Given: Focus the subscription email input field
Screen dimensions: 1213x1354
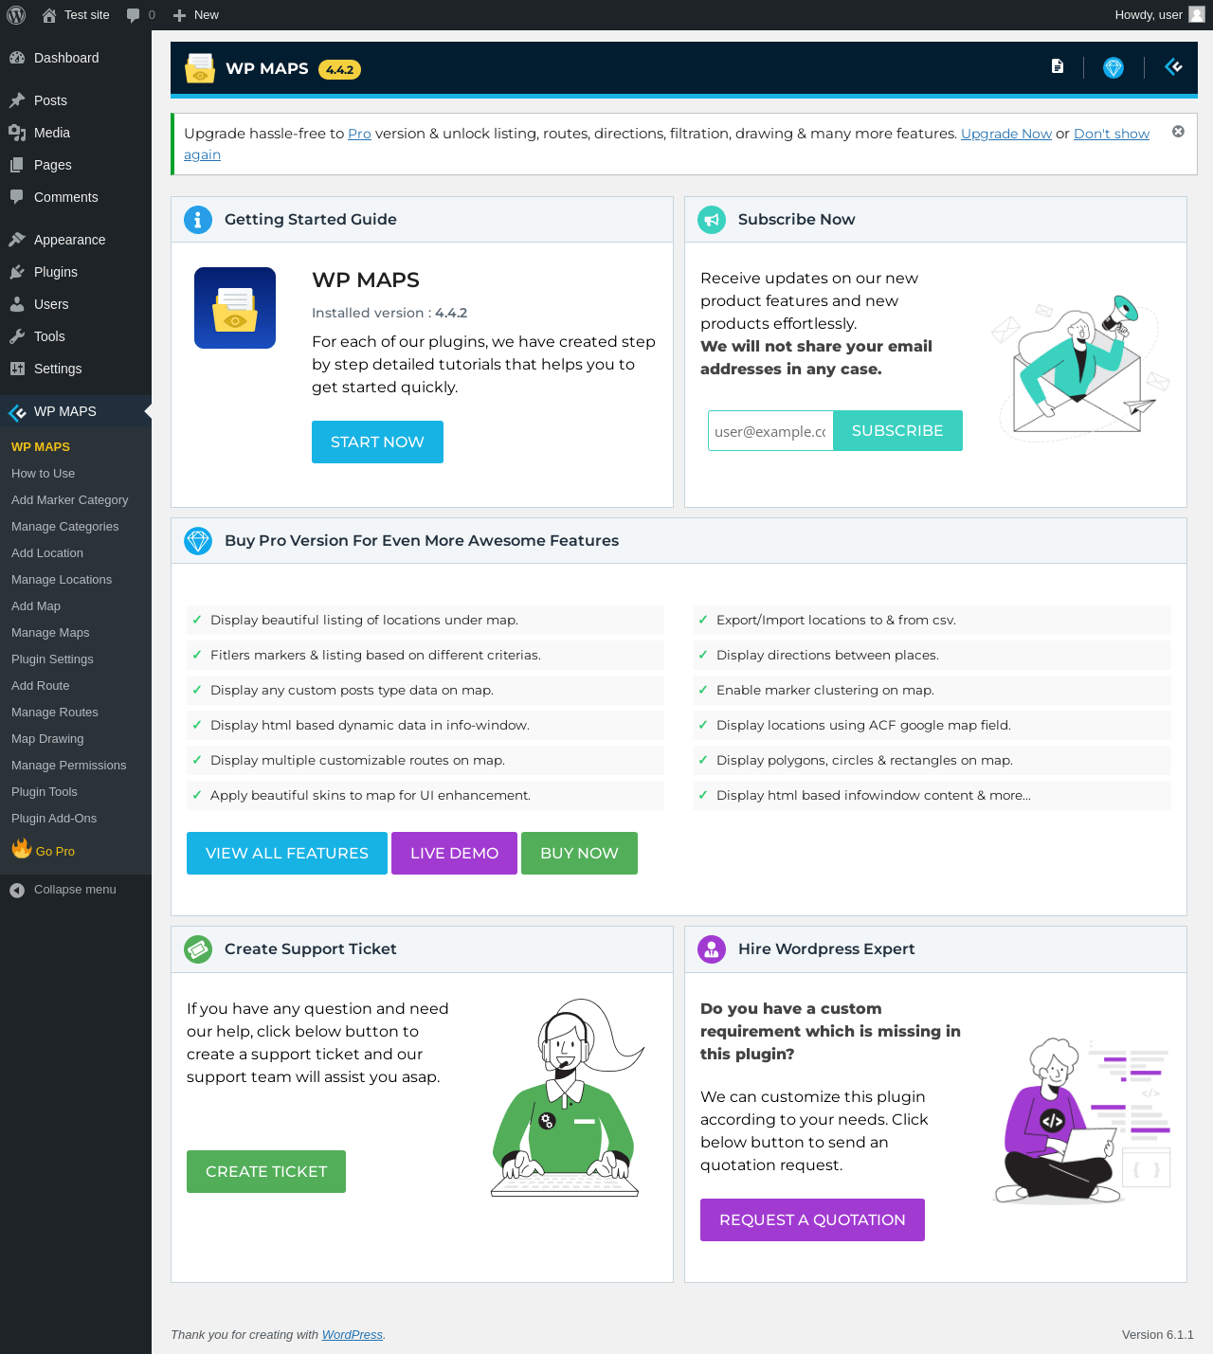Looking at the screenshot, I should tap(770, 431).
